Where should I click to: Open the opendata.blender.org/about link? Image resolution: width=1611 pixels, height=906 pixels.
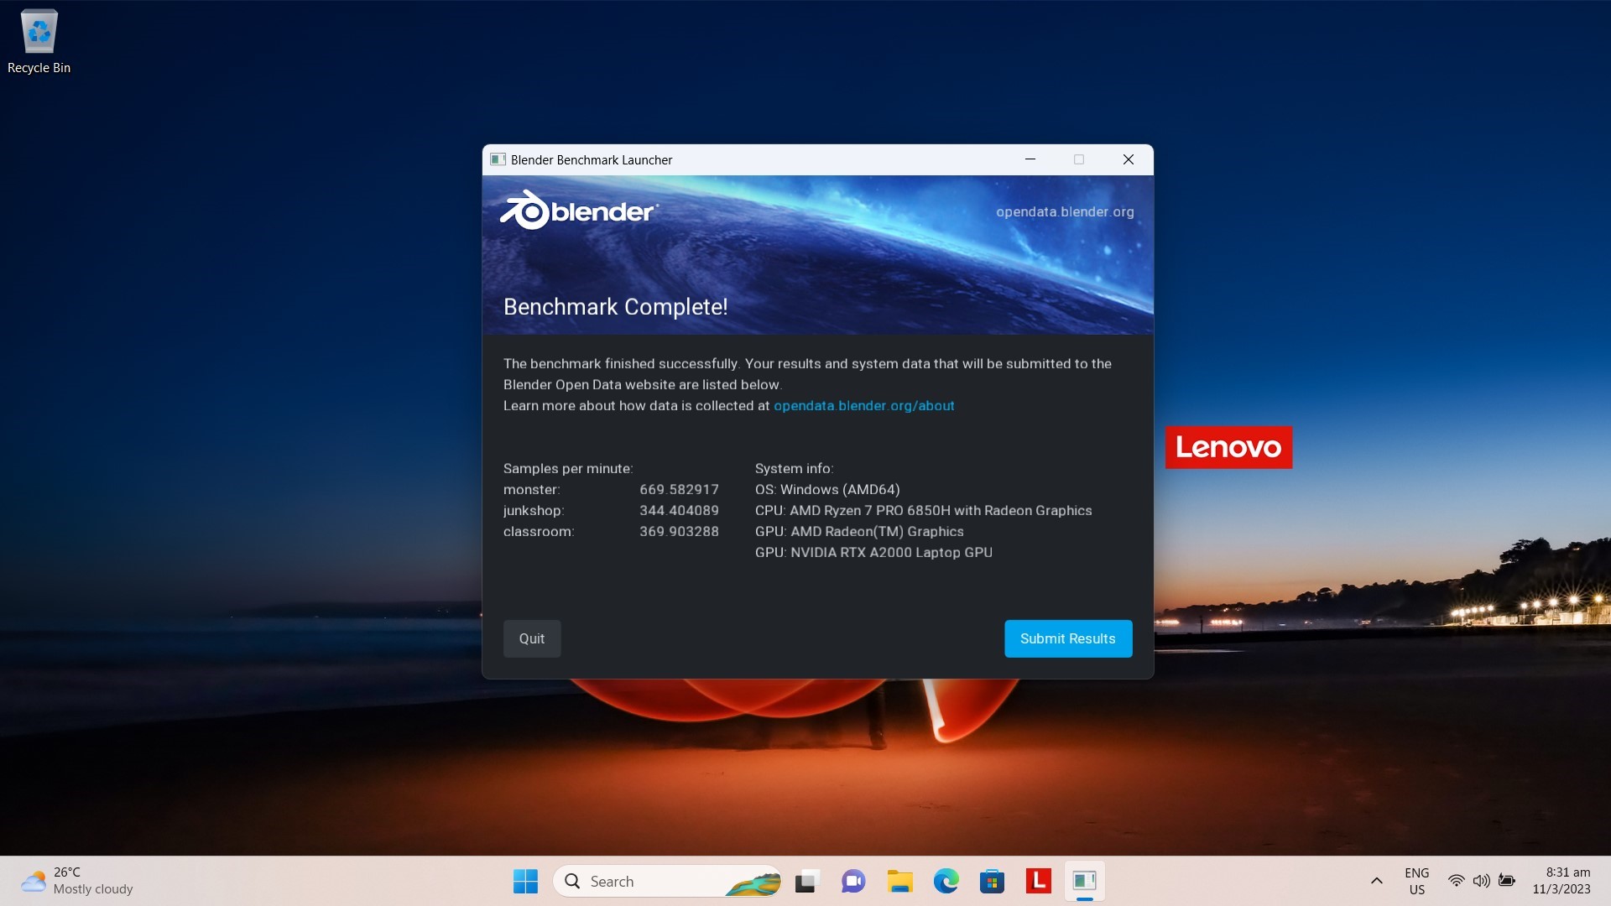point(863,406)
